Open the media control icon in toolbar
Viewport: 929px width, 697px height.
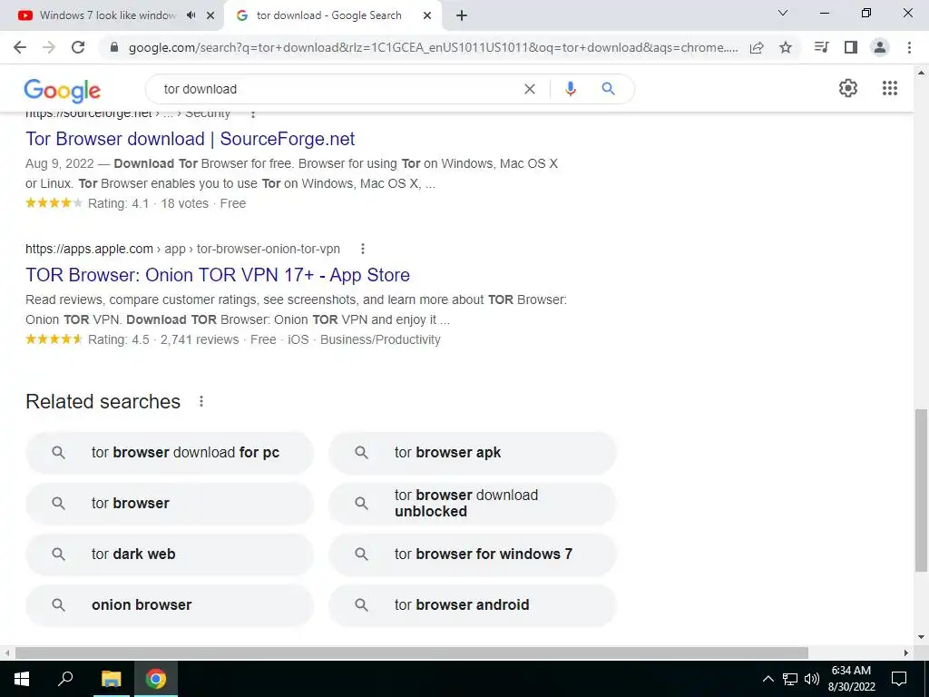click(821, 47)
